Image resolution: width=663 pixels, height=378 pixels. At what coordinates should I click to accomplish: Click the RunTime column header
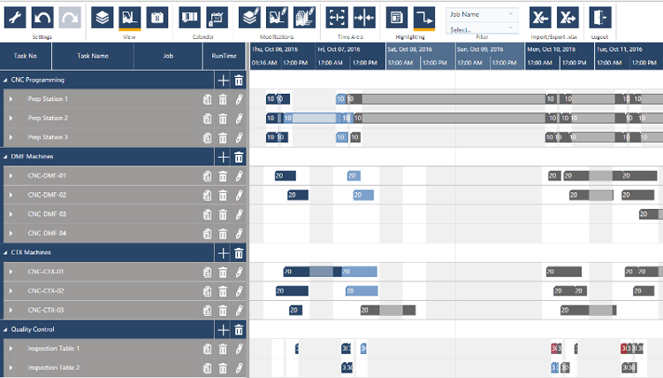click(x=225, y=56)
